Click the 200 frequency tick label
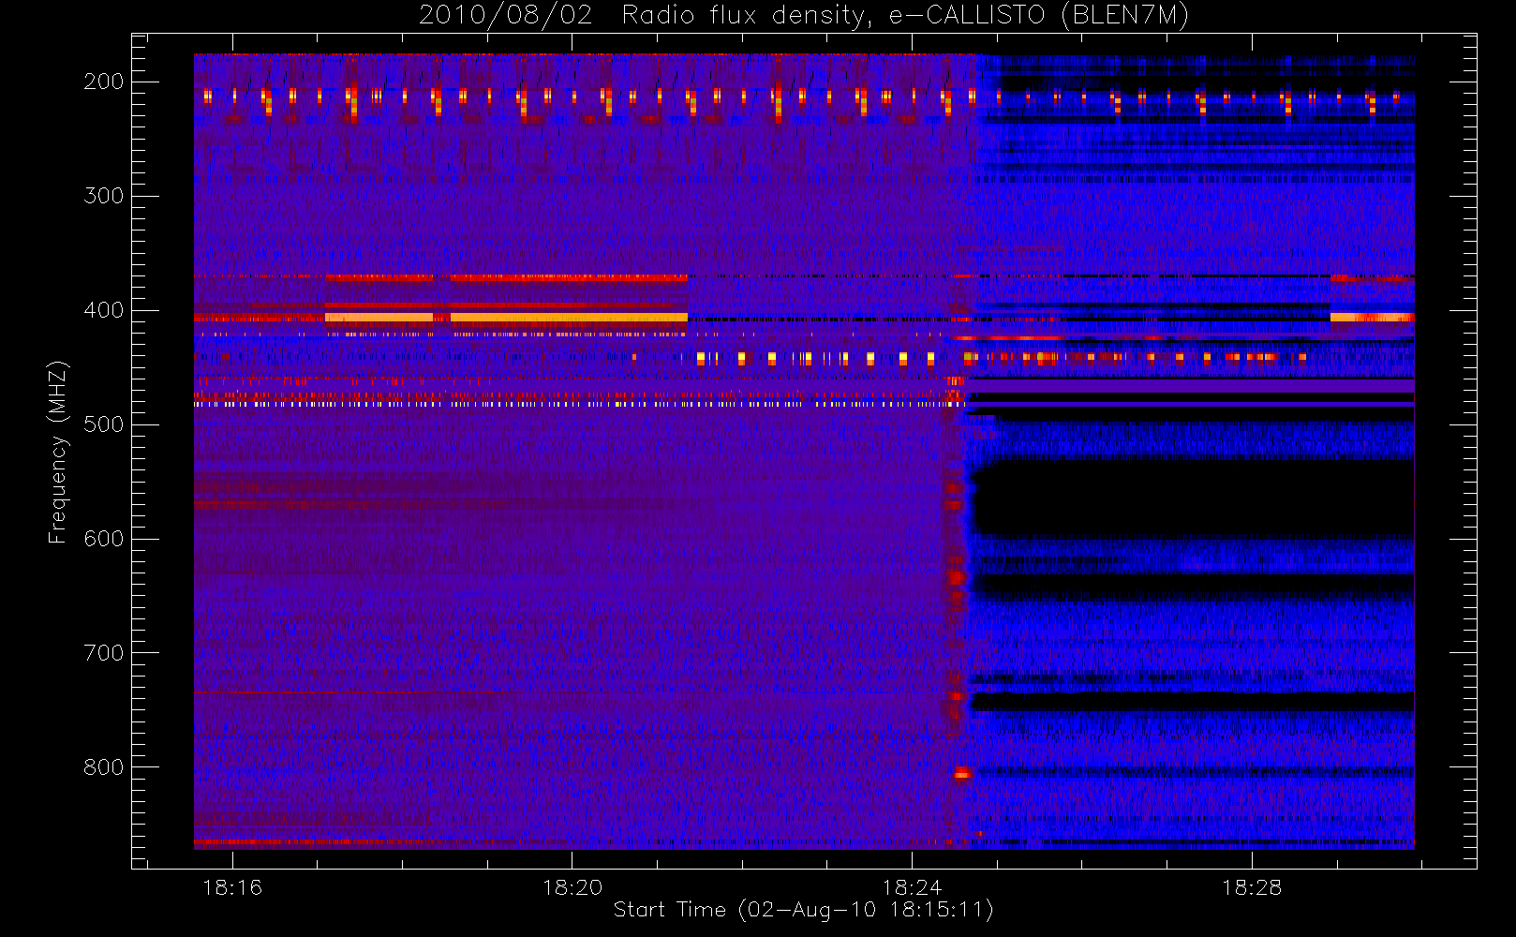Screen dimensions: 1516x937 click(103, 82)
